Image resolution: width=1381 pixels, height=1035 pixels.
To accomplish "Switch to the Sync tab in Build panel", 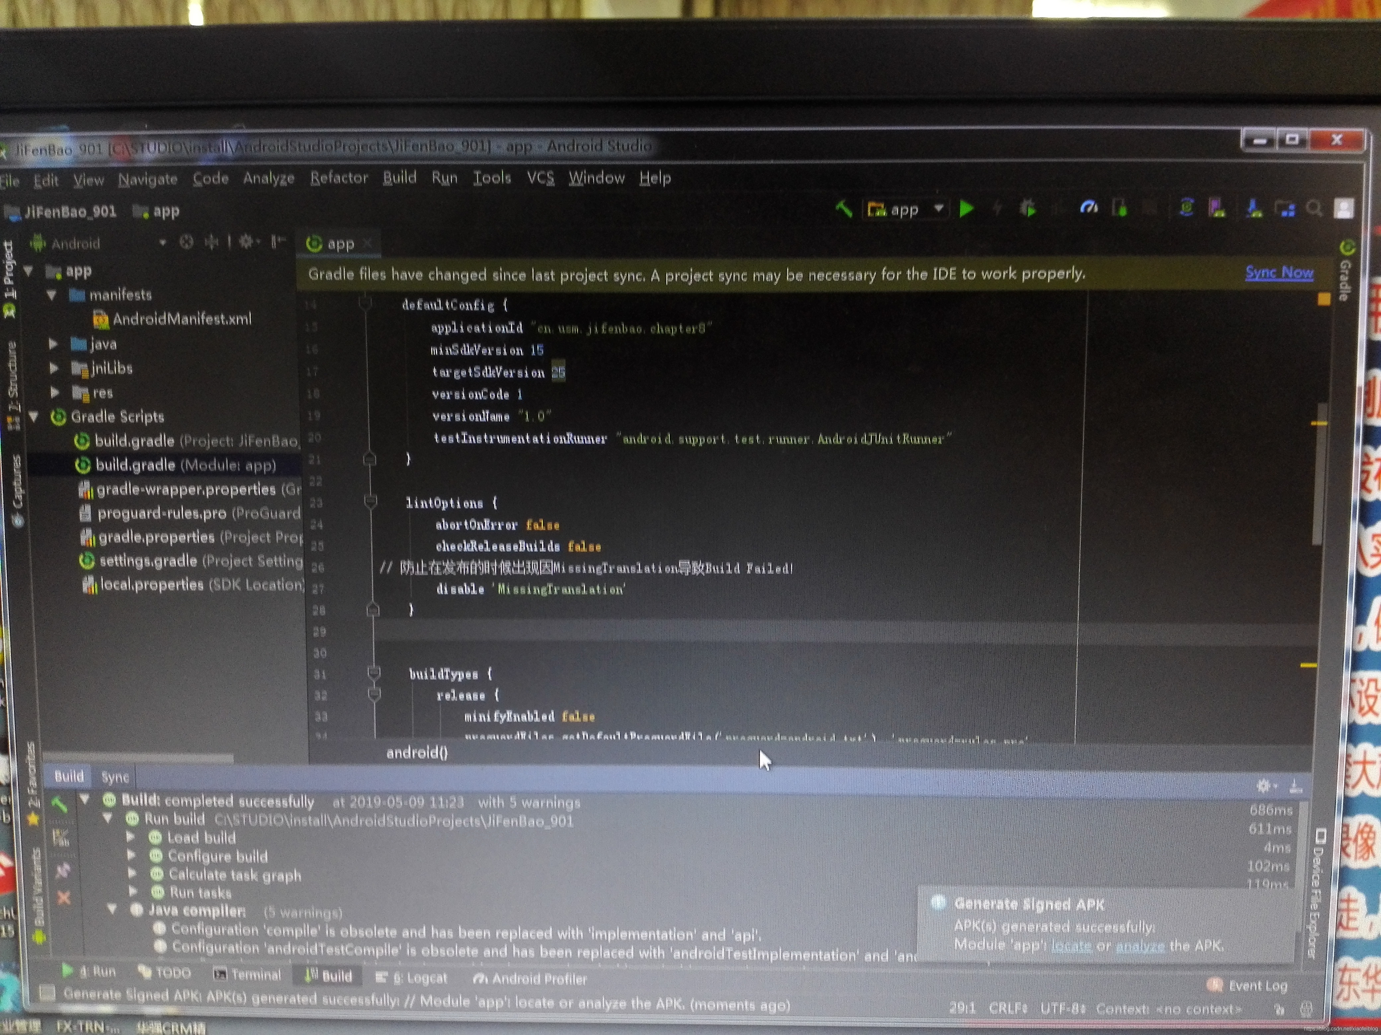I will tap(115, 777).
